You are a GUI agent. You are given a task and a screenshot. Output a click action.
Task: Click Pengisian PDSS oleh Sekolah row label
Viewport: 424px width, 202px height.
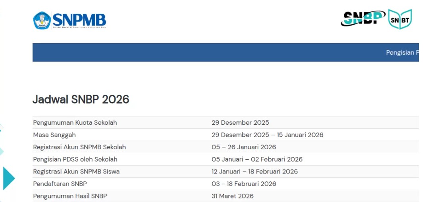point(75,159)
